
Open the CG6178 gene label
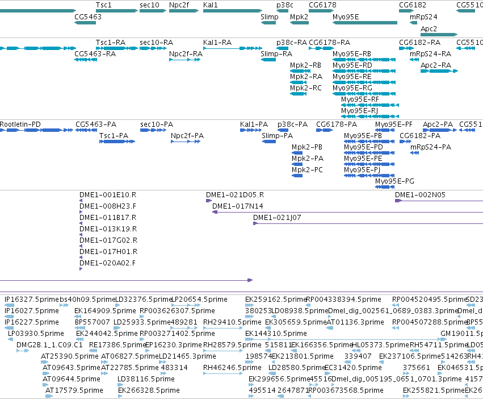click(322, 5)
